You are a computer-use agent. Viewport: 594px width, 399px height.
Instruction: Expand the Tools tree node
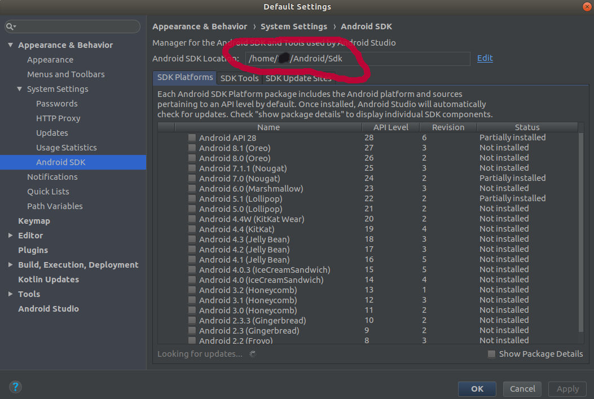pos(10,294)
